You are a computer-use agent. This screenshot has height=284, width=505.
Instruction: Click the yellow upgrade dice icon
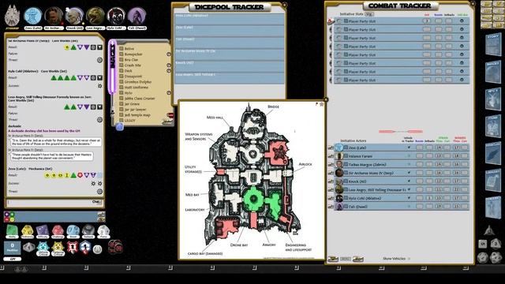[x=58, y=248]
